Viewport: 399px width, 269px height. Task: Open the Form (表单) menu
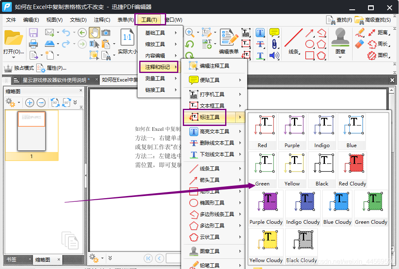(x=125, y=20)
